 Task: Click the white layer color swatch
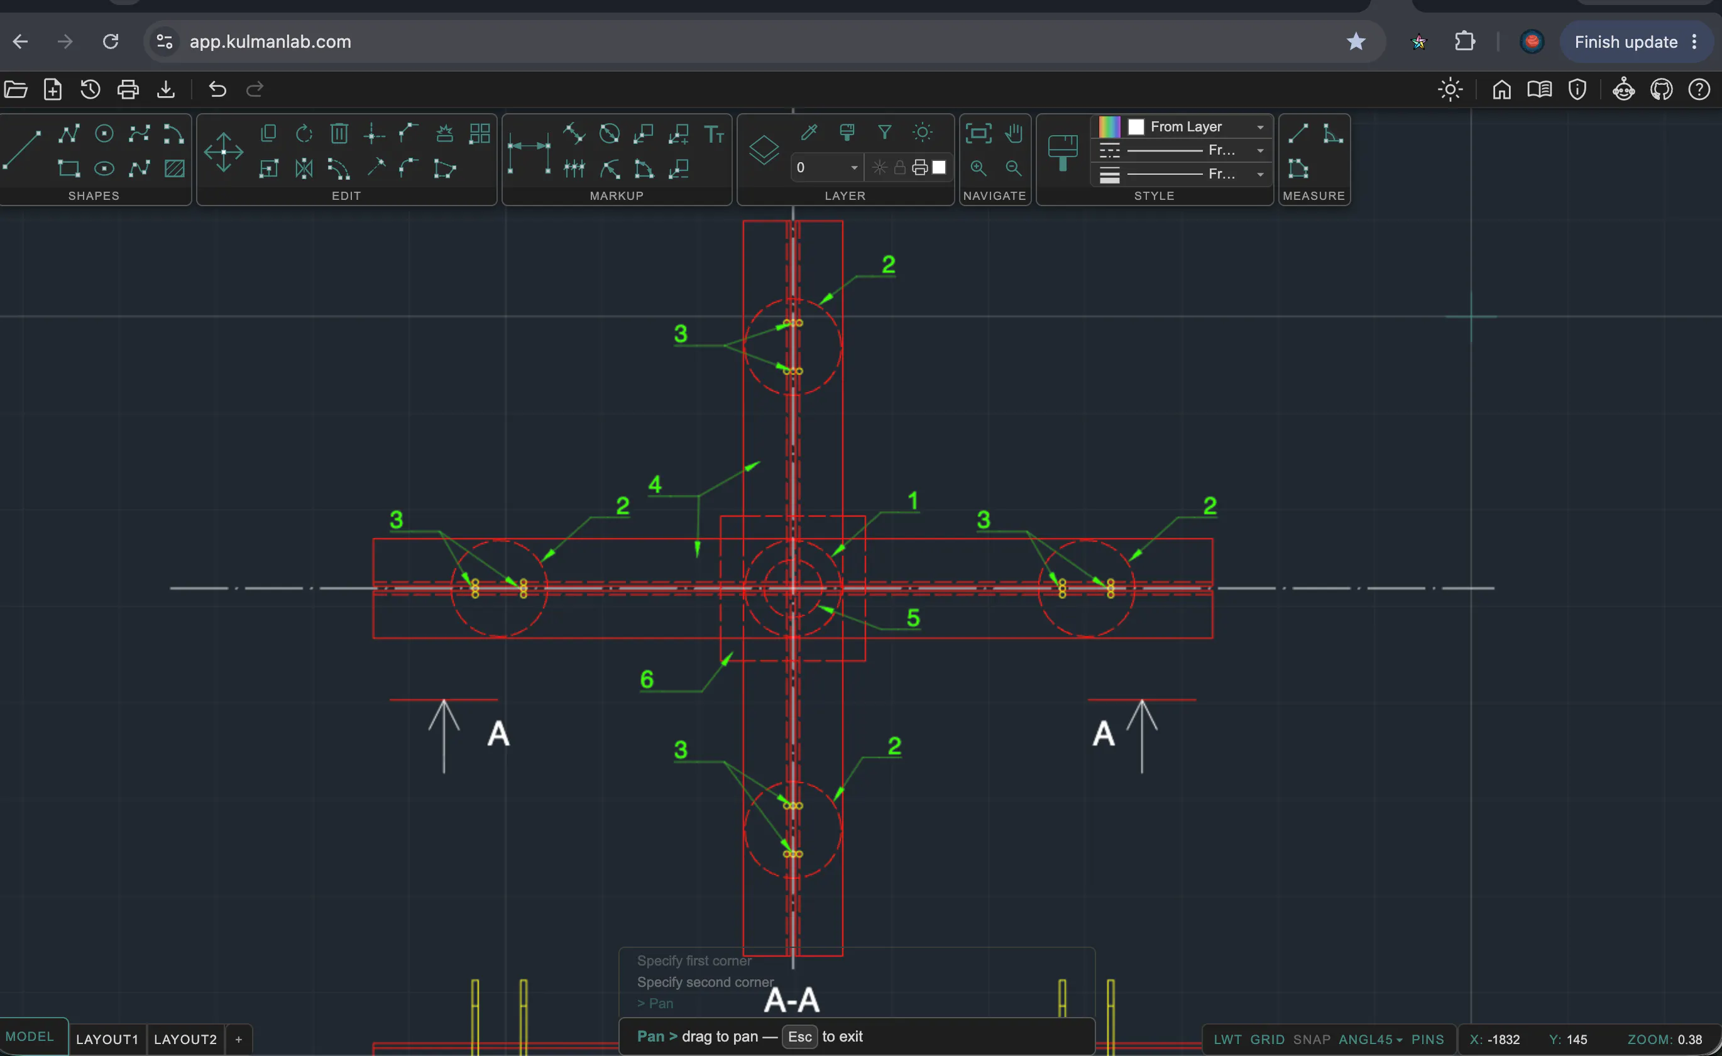[x=940, y=168]
